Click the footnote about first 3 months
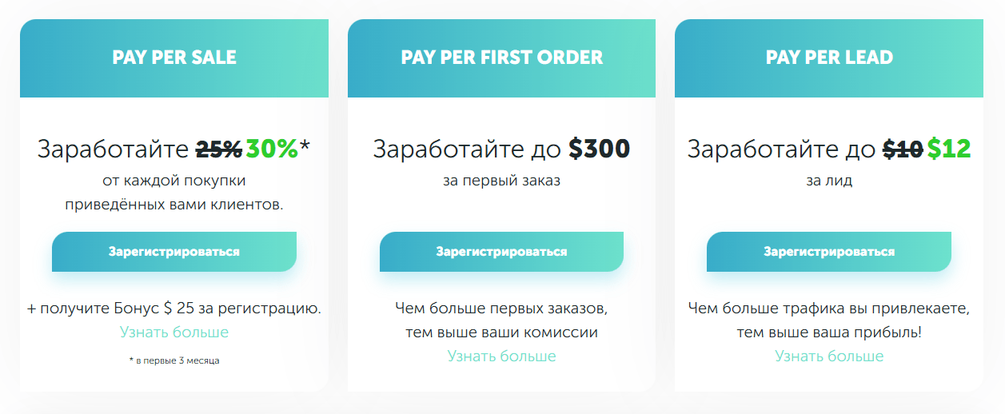The width and height of the screenshot is (1005, 414). pos(174,360)
